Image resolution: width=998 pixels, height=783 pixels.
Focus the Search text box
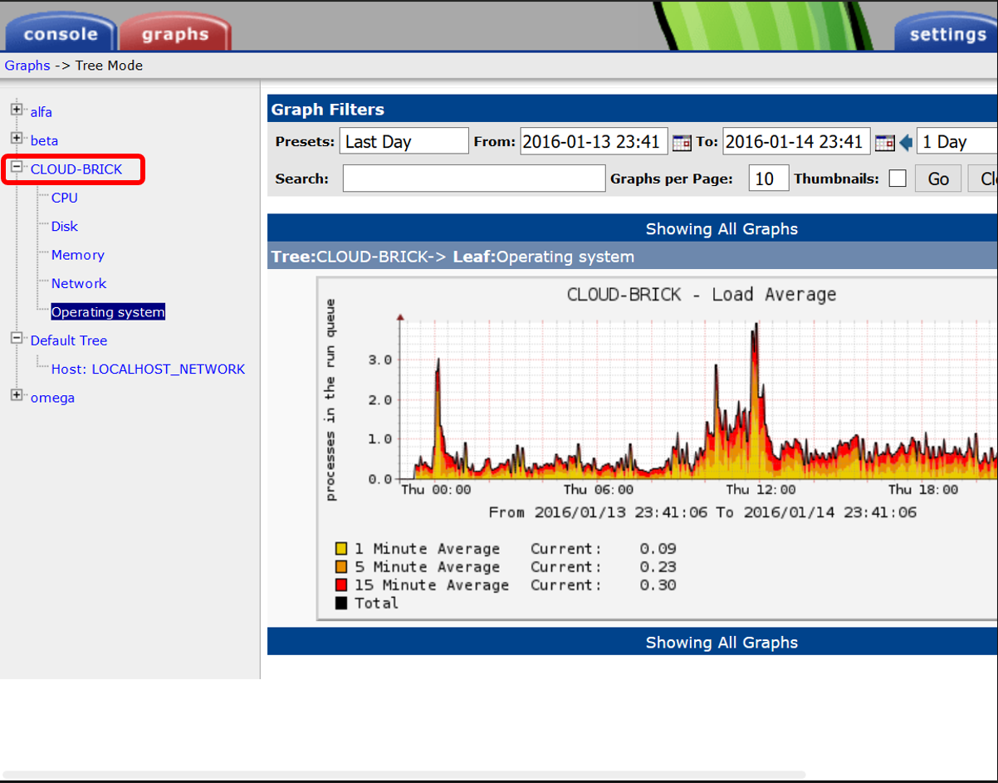[x=474, y=179]
